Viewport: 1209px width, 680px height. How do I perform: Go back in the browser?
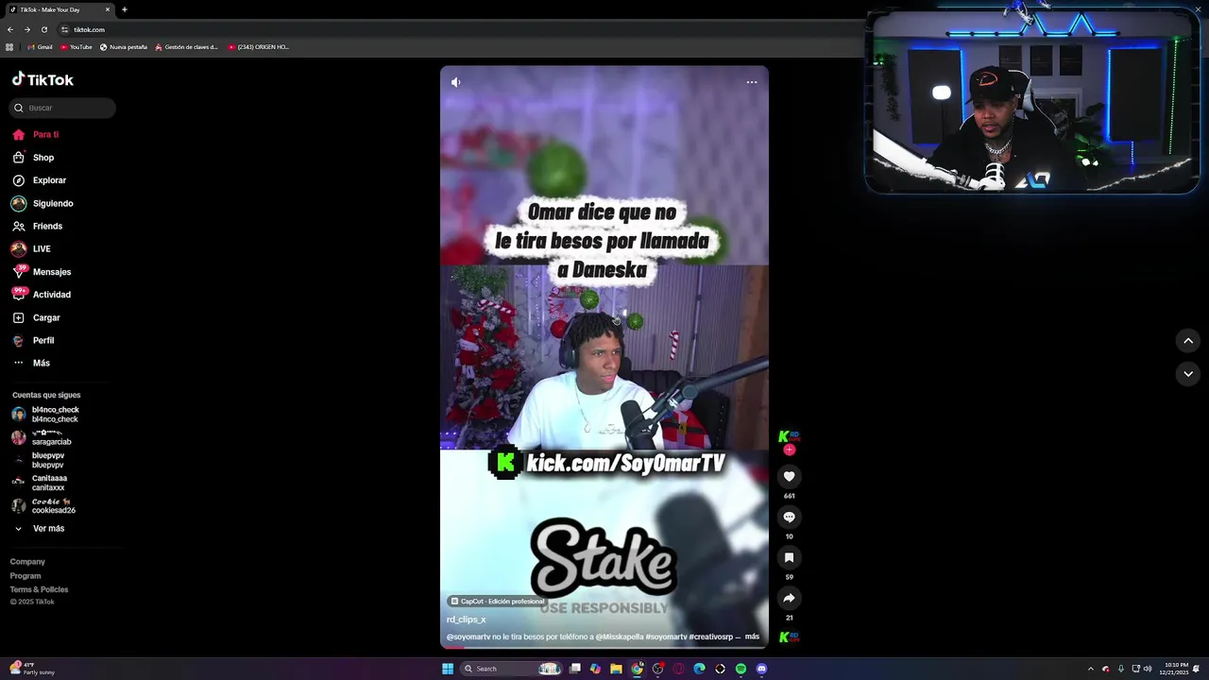pos(10,29)
